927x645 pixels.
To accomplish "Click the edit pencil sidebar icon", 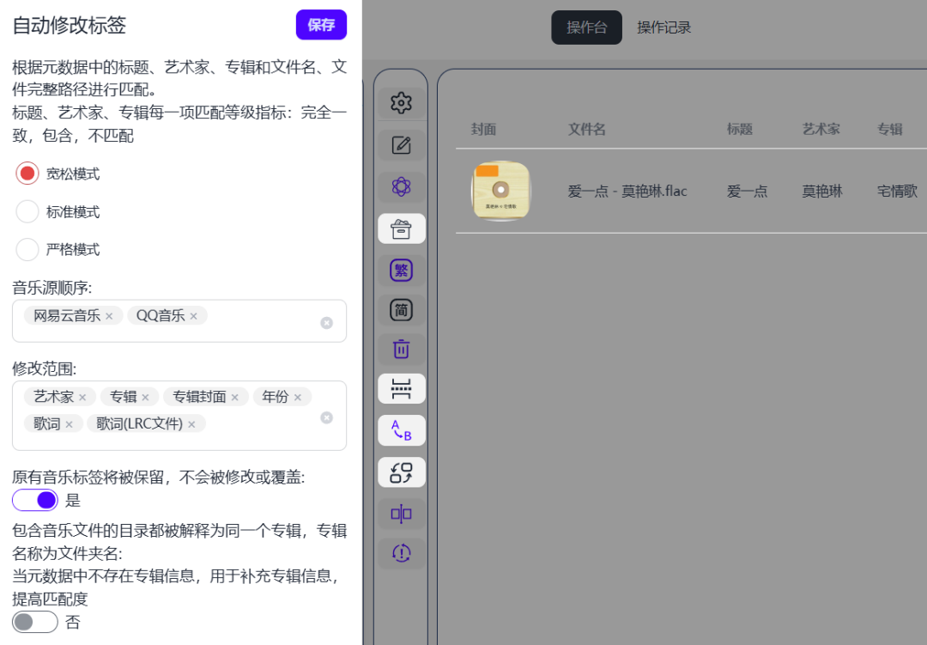I will [x=402, y=145].
